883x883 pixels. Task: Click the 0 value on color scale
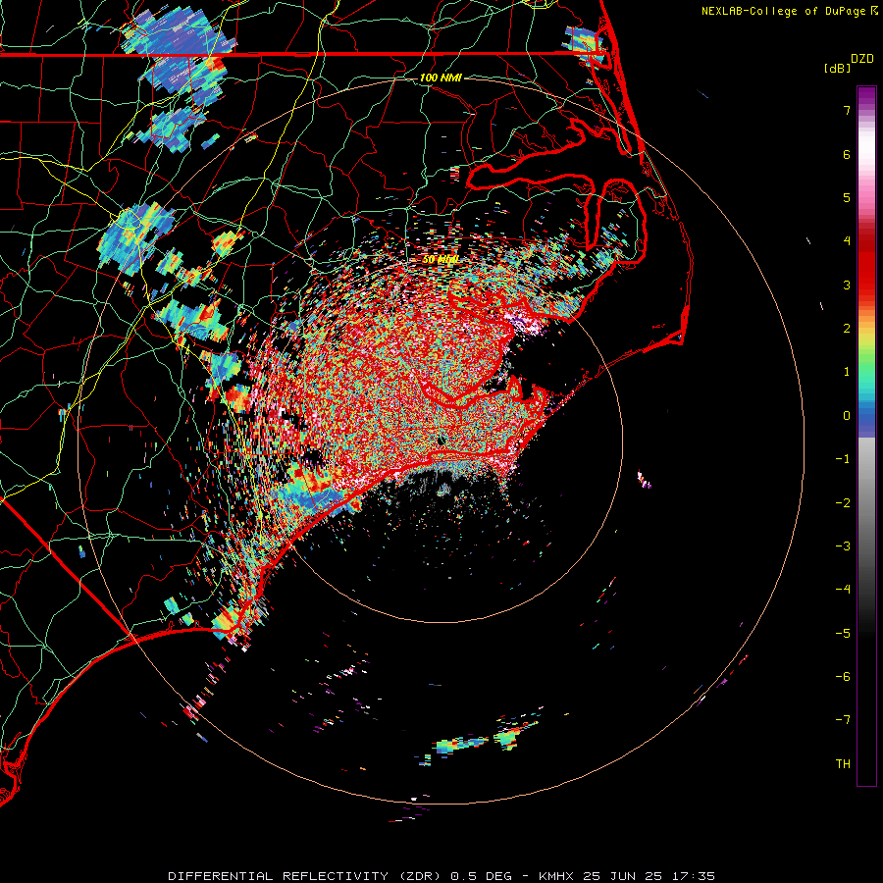847,416
